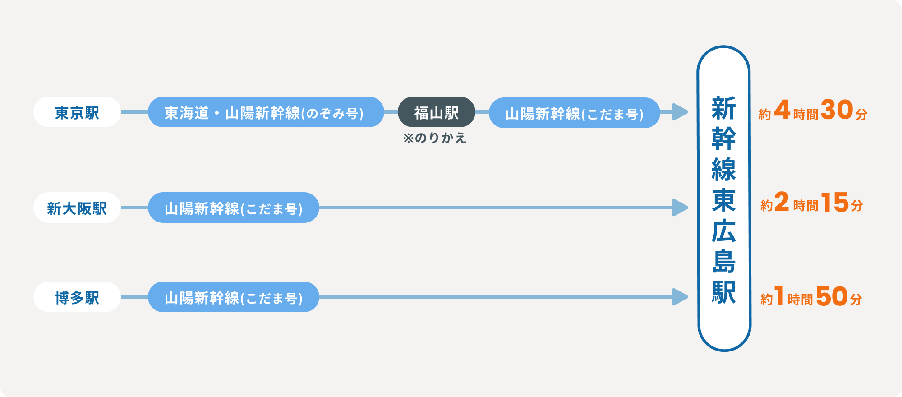Click the 新大阪駅 station label
The width and height of the screenshot is (902, 397).
click(77, 208)
